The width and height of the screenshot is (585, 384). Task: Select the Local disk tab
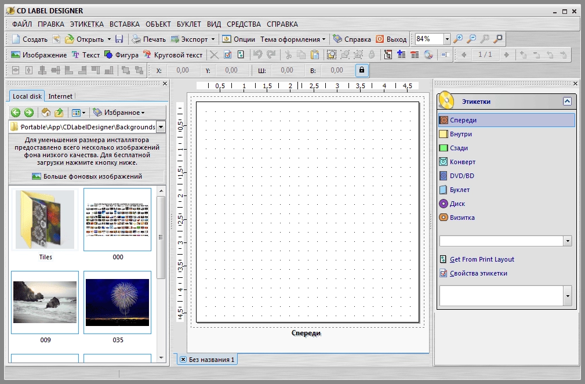(27, 96)
